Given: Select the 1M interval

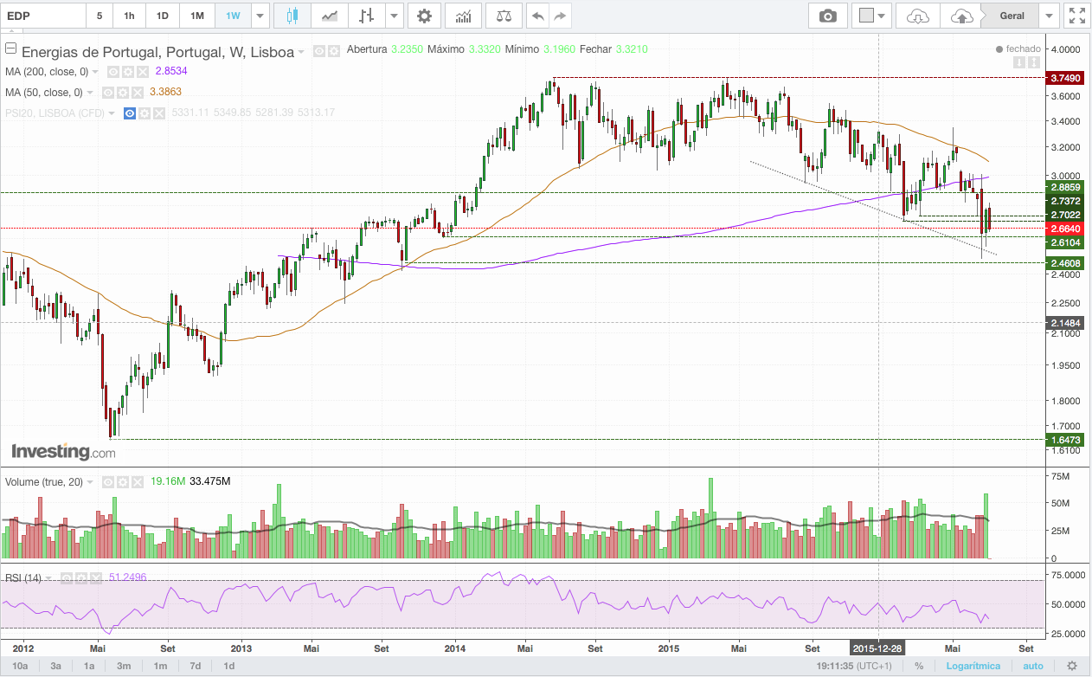Looking at the screenshot, I should click(x=197, y=16).
